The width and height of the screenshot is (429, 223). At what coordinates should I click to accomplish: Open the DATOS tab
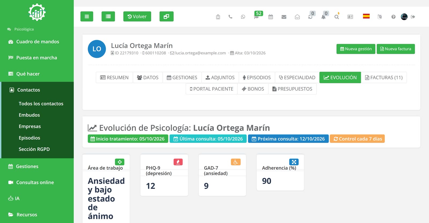click(x=148, y=77)
